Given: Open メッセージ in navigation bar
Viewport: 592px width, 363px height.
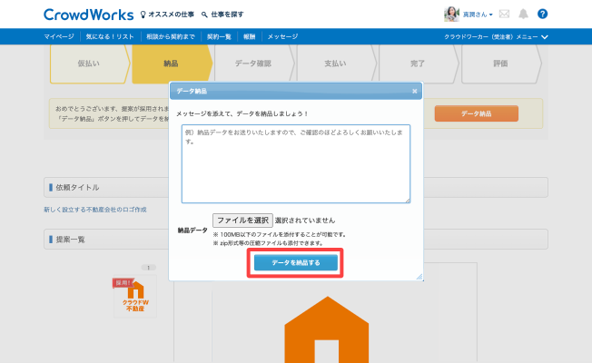Looking at the screenshot, I should click(x=282, y=36).
